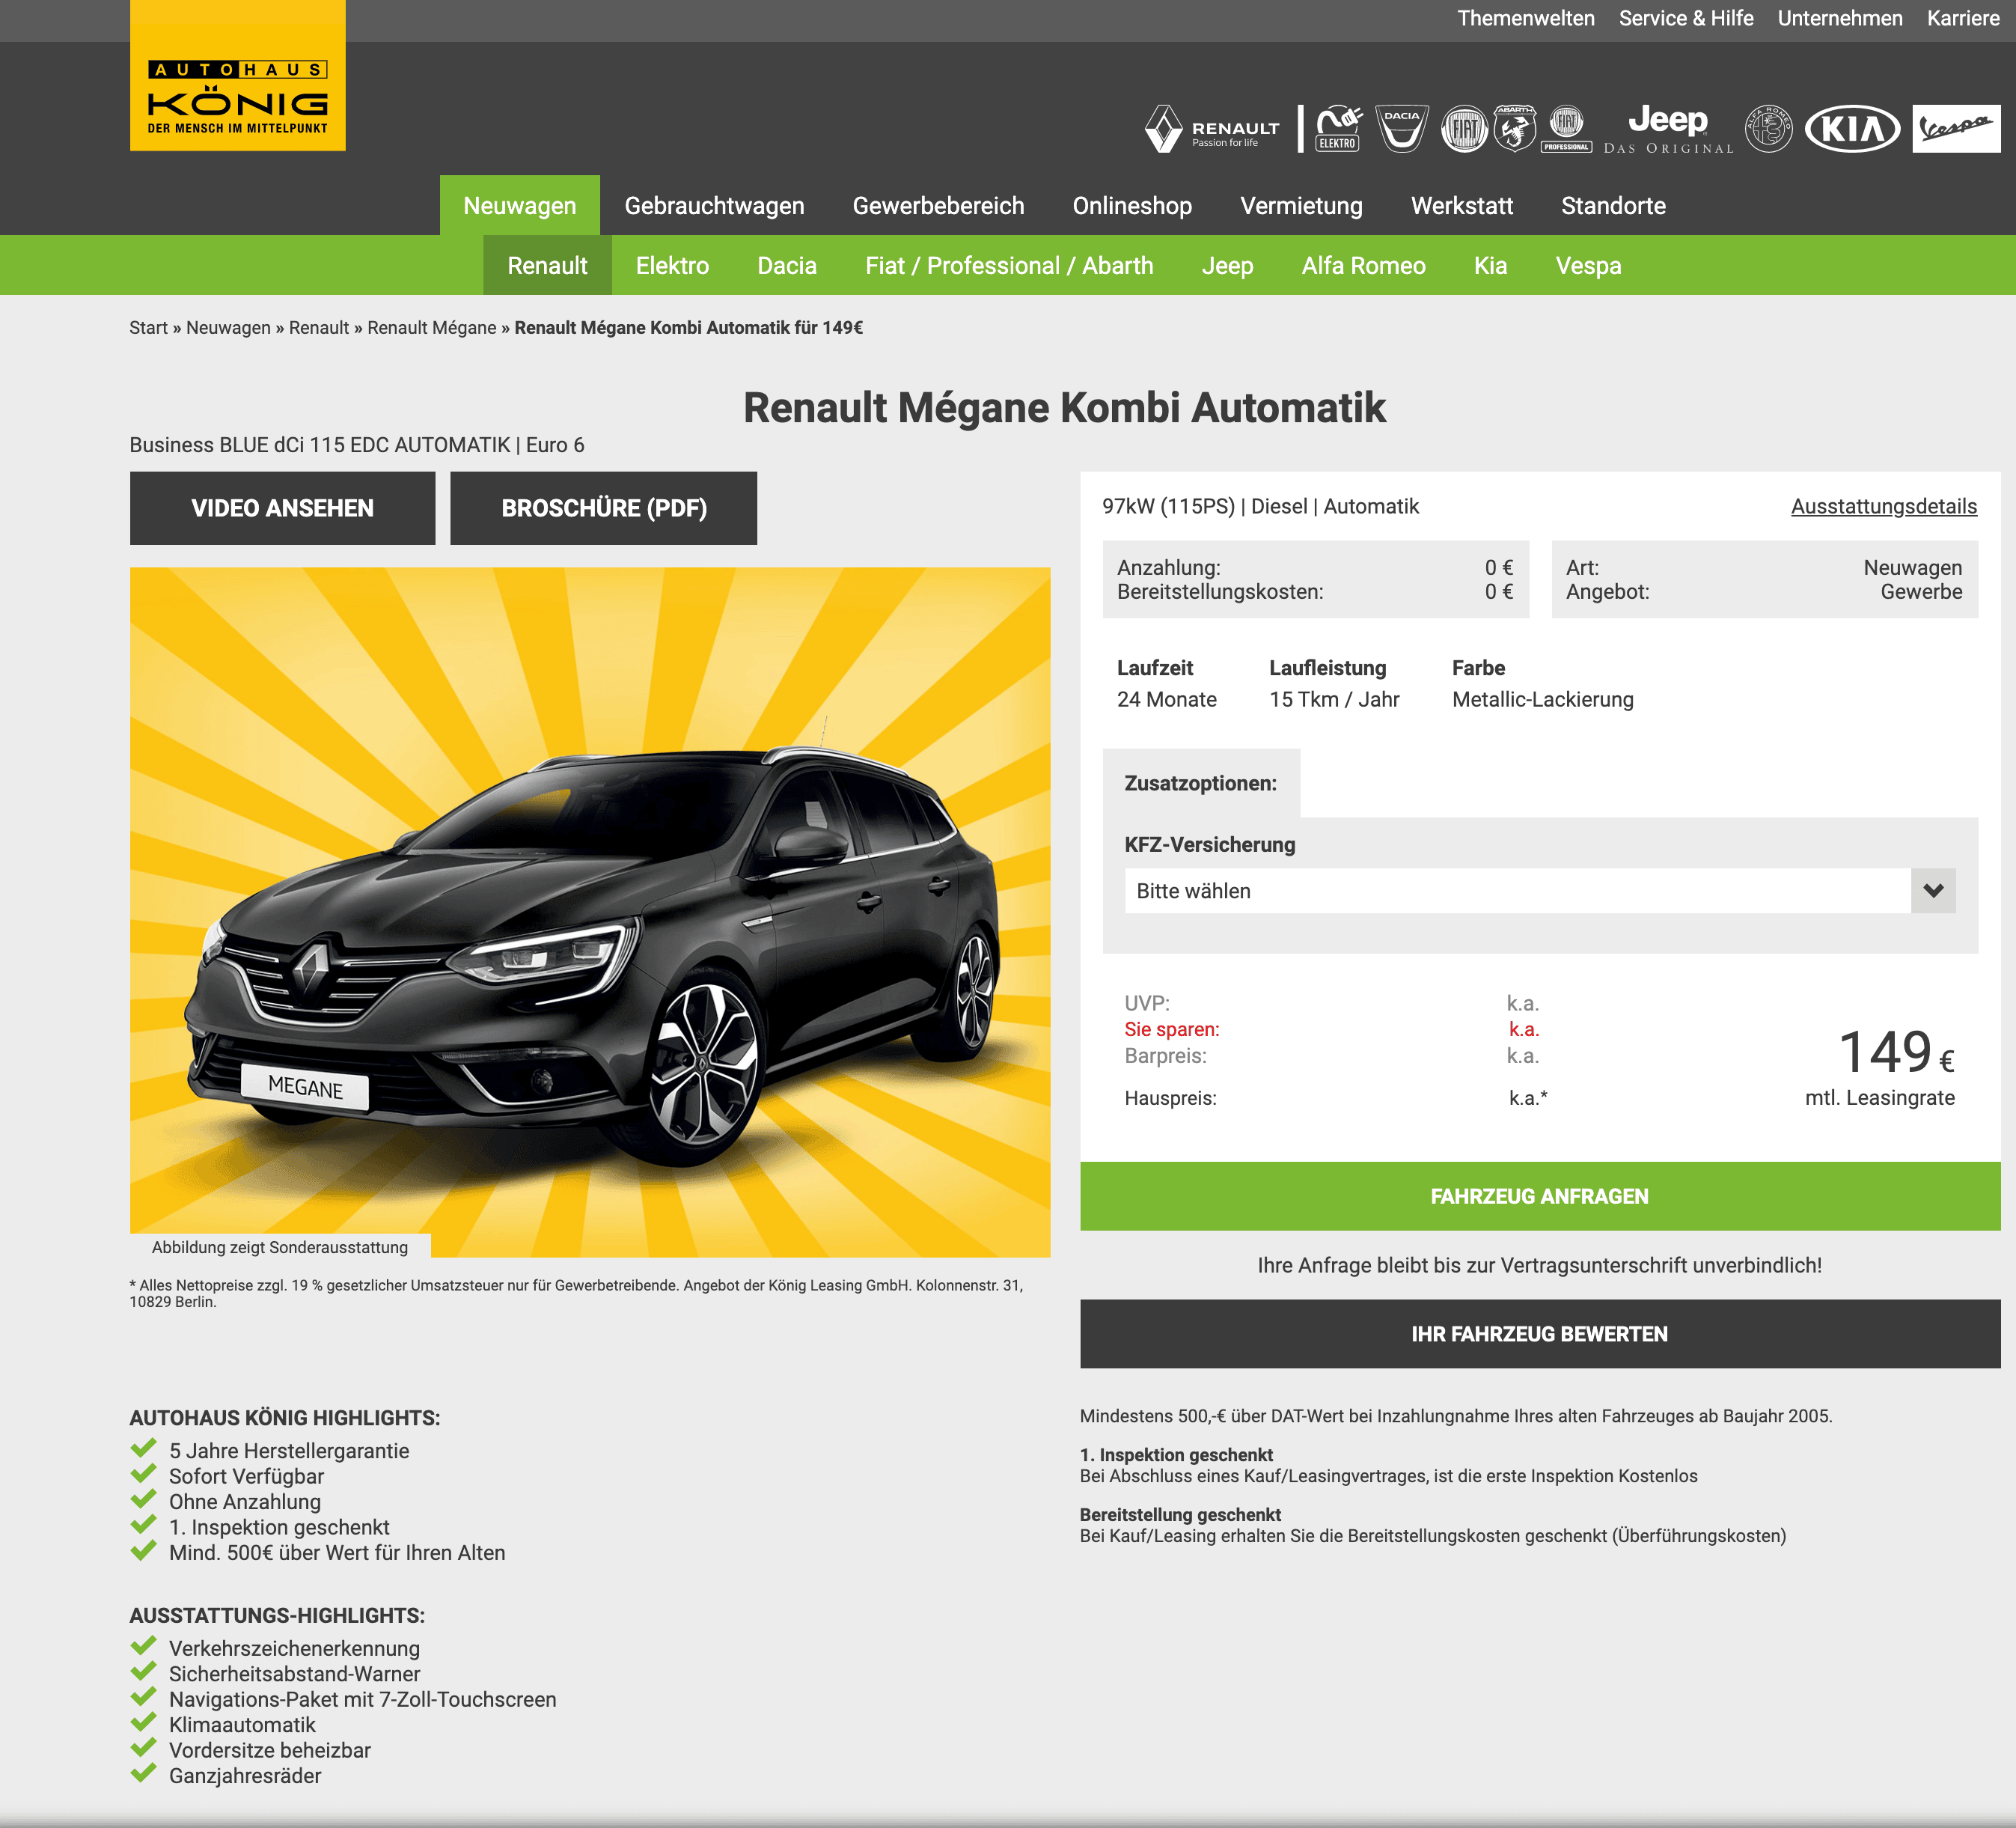
Task: Select the Vespa submenu item
Action: click(1588, 265)
